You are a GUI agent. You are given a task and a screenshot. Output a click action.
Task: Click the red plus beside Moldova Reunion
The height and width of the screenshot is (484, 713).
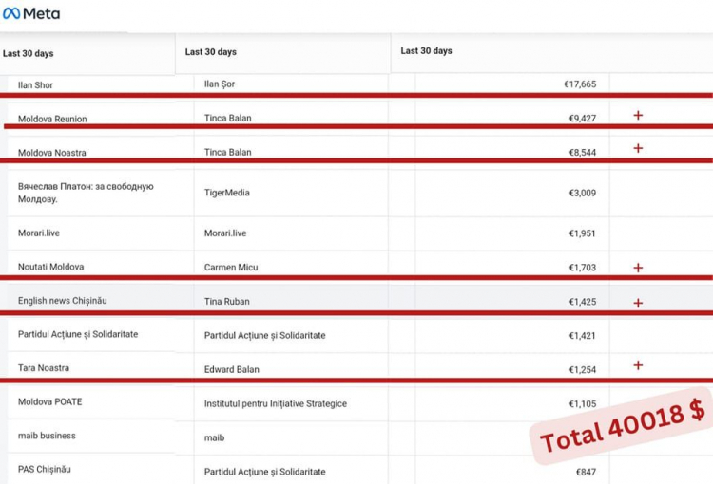[x=638, y=116]
